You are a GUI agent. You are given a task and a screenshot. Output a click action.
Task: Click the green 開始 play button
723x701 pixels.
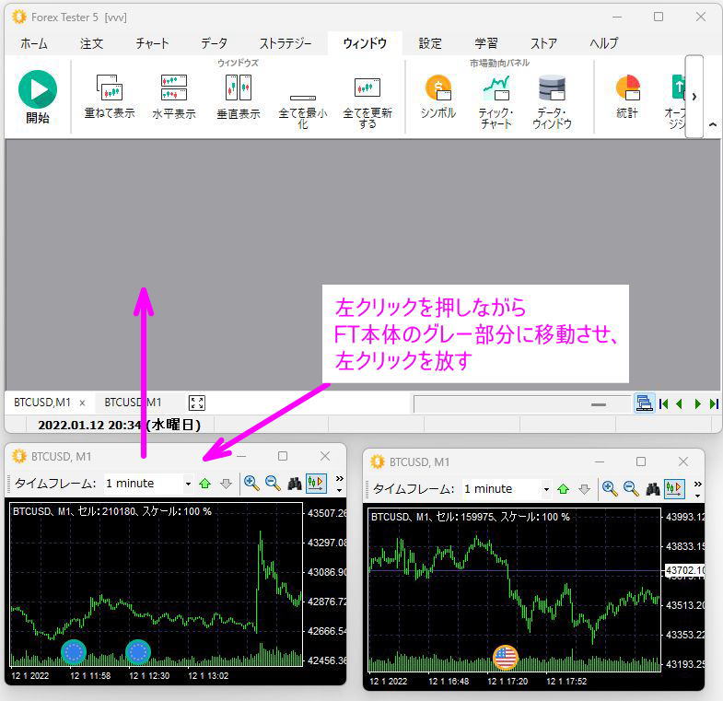coord(38,89)
